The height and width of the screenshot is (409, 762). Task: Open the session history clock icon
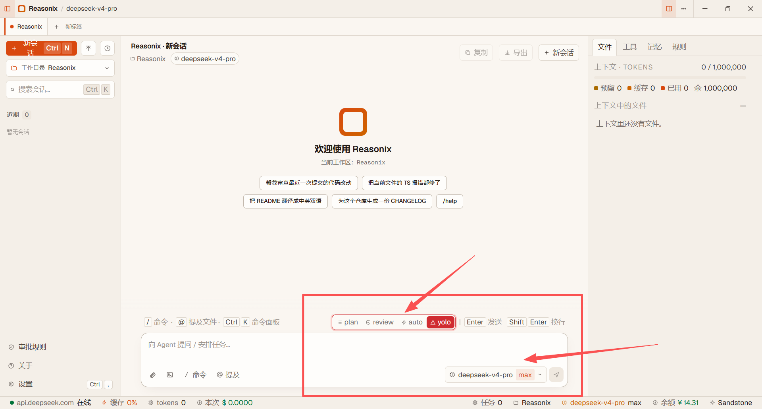tap(107, 48)
